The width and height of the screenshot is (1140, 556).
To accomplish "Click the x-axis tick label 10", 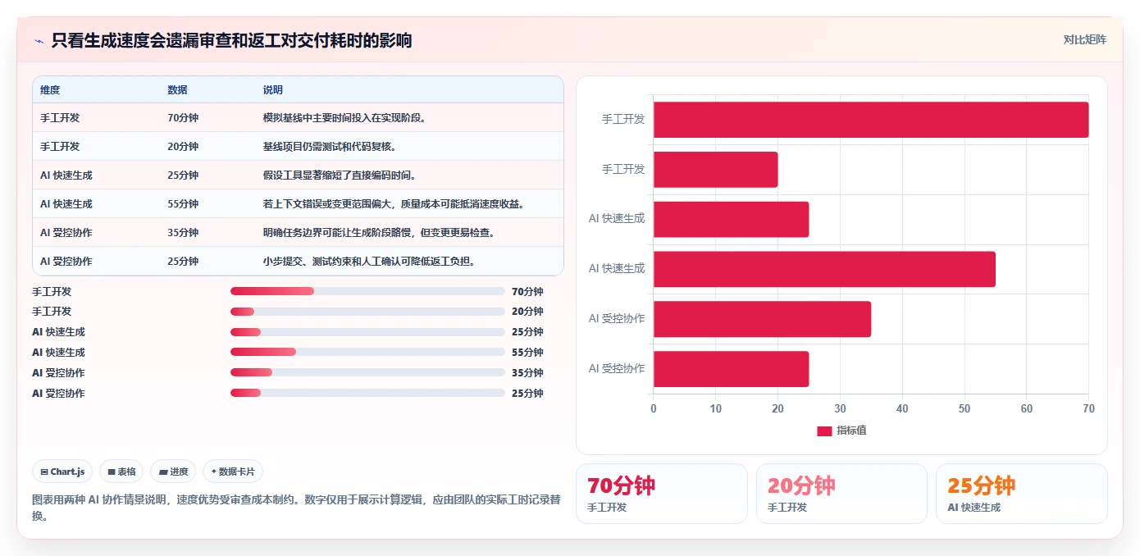I will (716, 408).
